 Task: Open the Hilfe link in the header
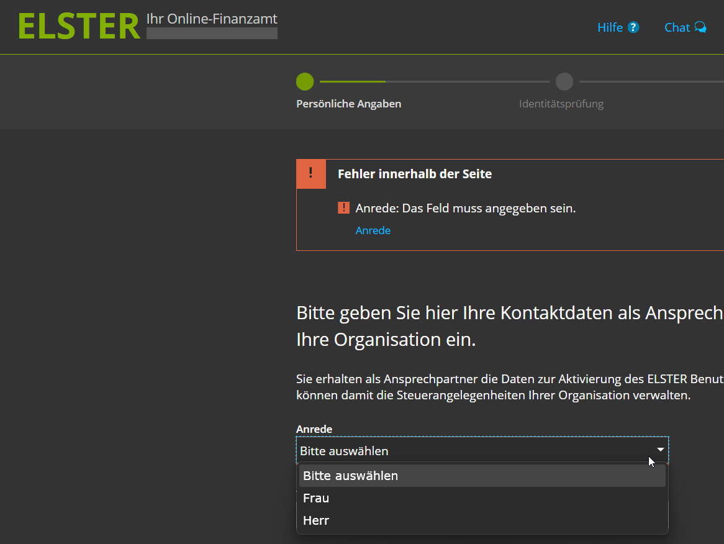point(610,27)
